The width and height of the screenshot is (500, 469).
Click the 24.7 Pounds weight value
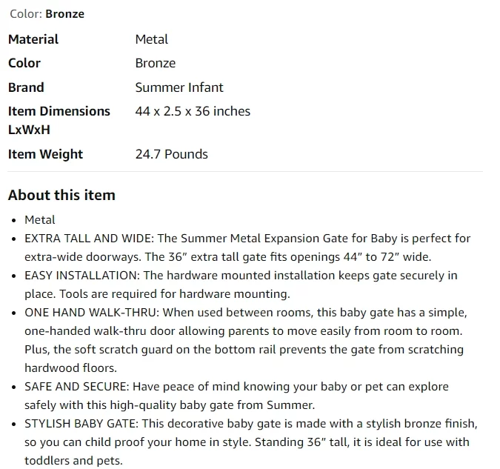tap(172, 154)
